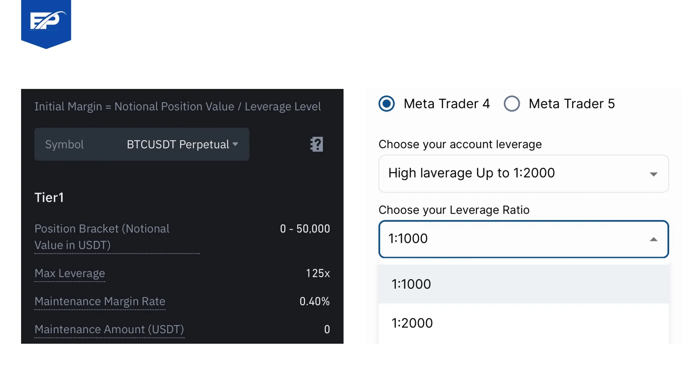Expand the account leverage dropdown arrow
698x392 pixels.
[x=654, y=174]
